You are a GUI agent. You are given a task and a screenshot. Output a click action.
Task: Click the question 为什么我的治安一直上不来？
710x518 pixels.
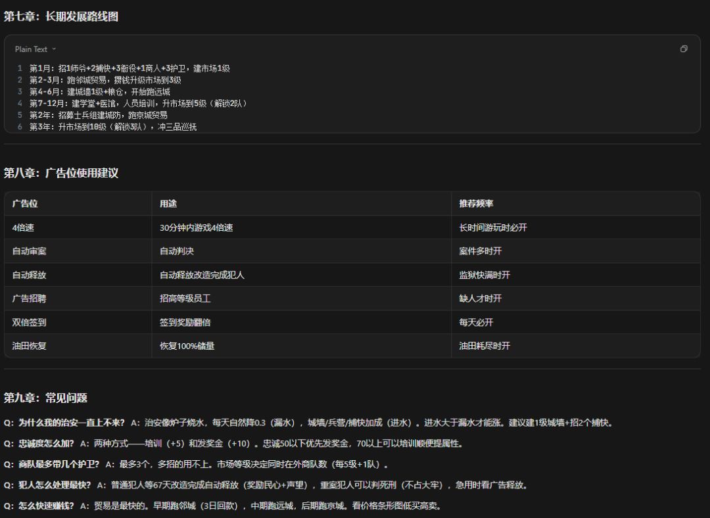tap(71, 423)
